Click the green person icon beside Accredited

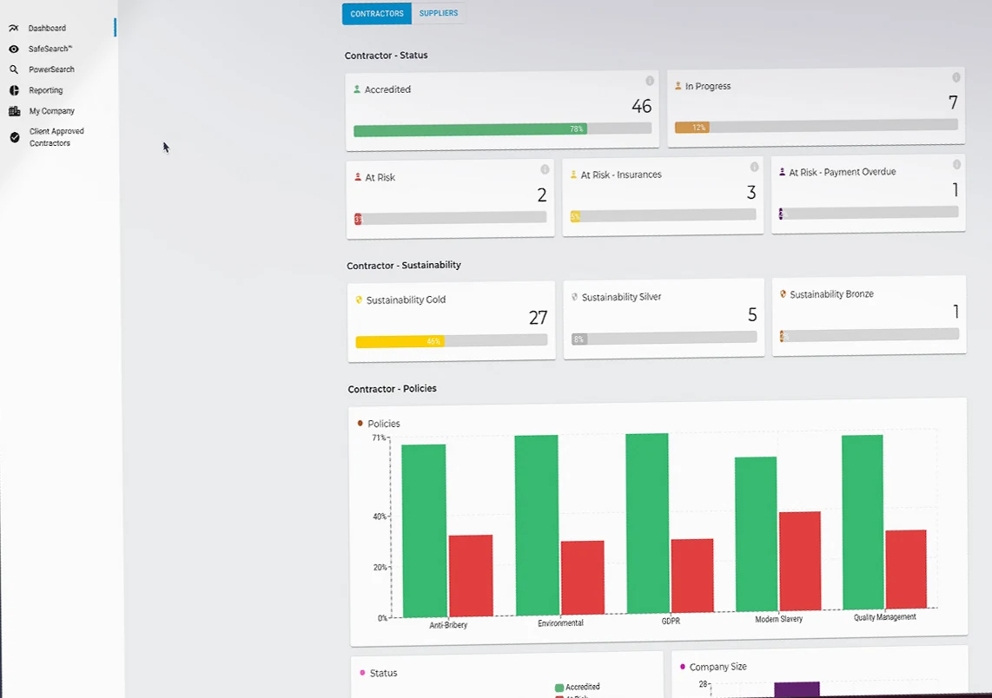coord(357,89)
